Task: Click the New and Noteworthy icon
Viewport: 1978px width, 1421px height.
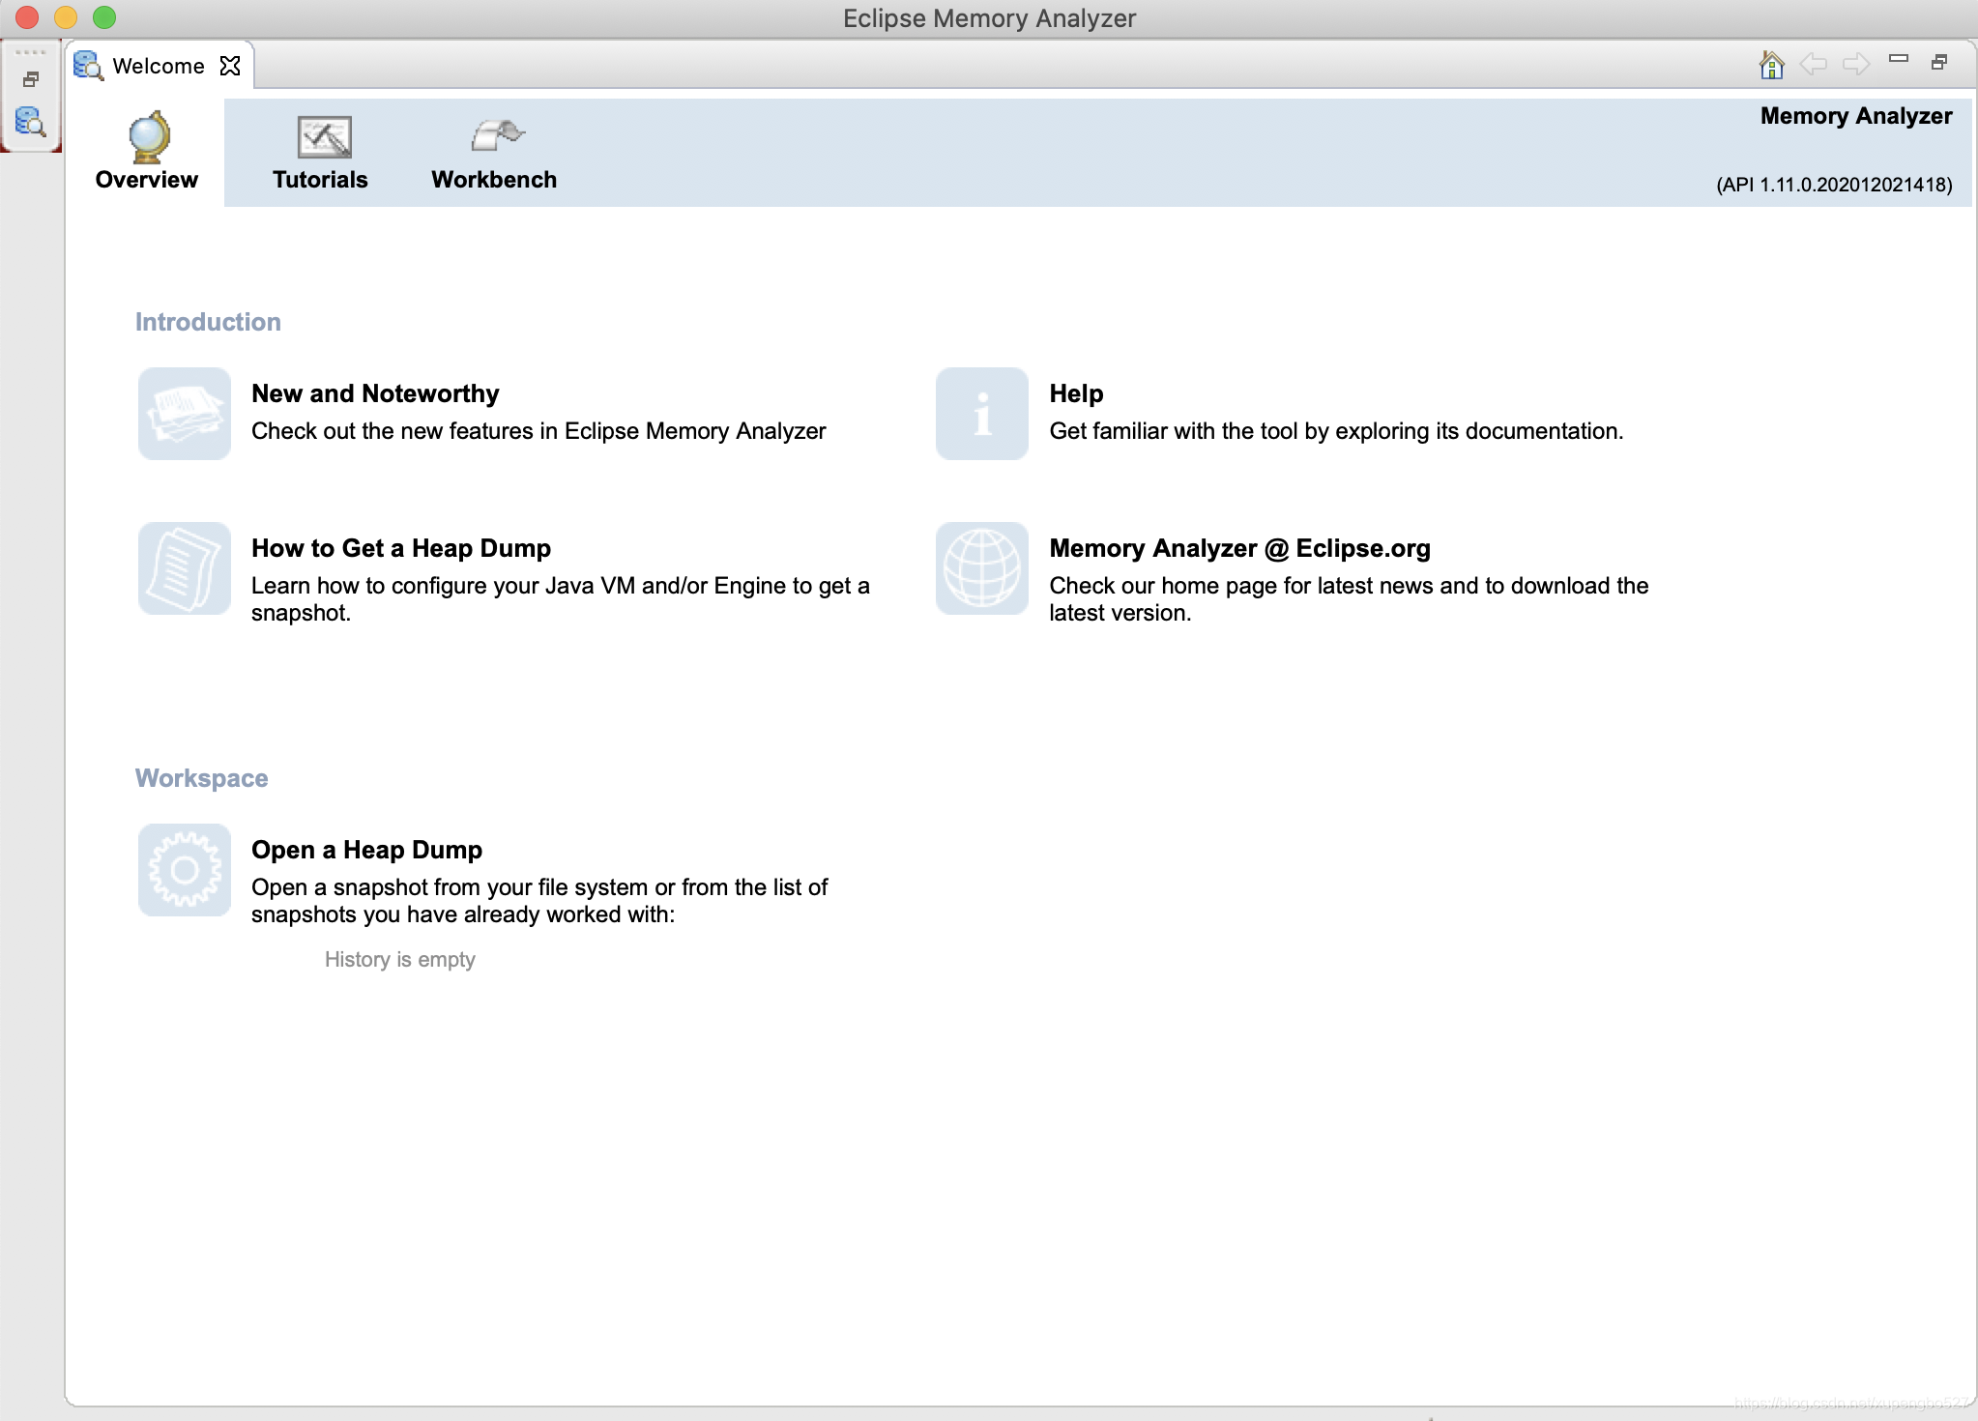Action: coord(185,414)
